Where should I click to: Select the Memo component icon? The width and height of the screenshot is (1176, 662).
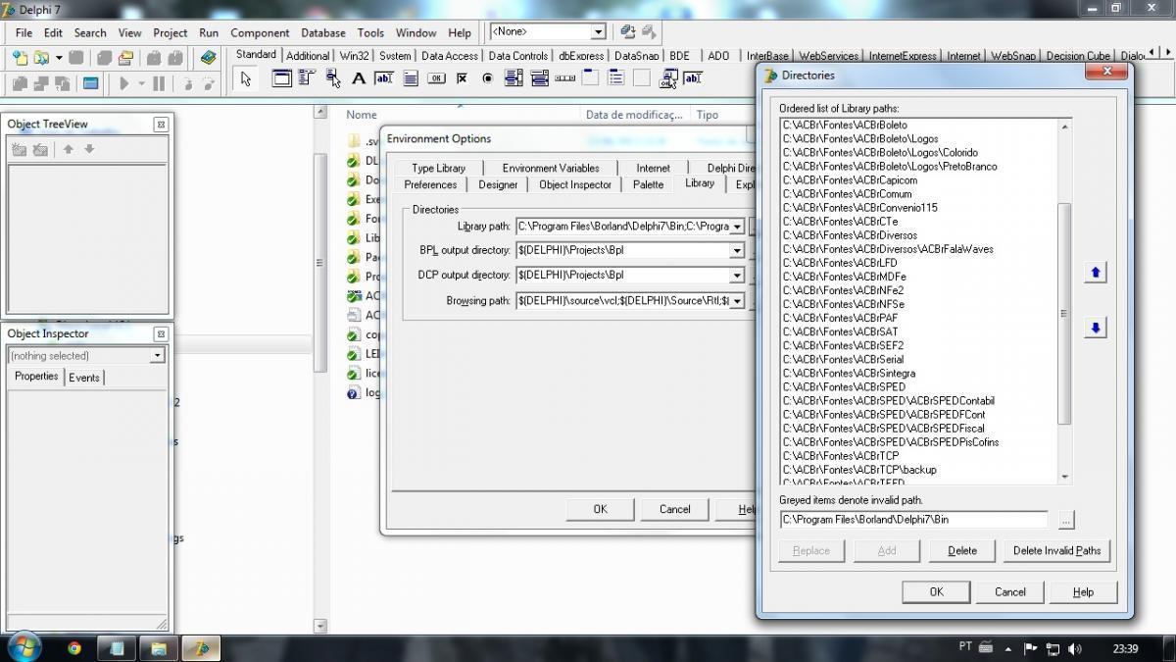pyautogui.click(x=411, y=78)
